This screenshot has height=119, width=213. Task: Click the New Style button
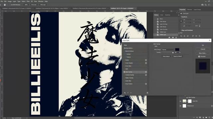203,53
